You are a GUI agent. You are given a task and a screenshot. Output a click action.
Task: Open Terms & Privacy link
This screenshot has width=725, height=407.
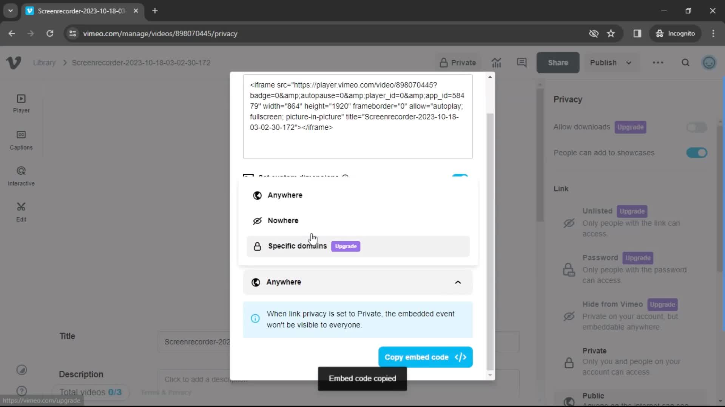point(166,393)
